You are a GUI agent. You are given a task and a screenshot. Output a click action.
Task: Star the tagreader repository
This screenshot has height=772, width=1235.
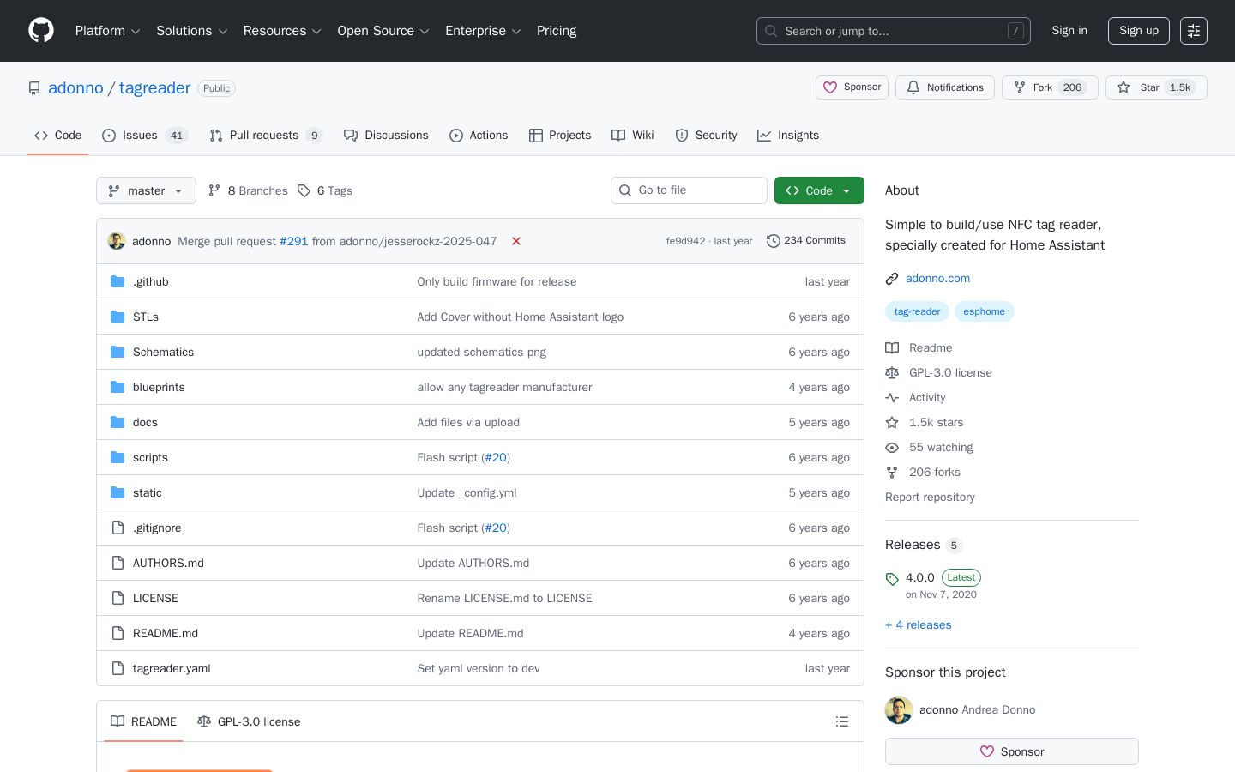click(1156, 87)
